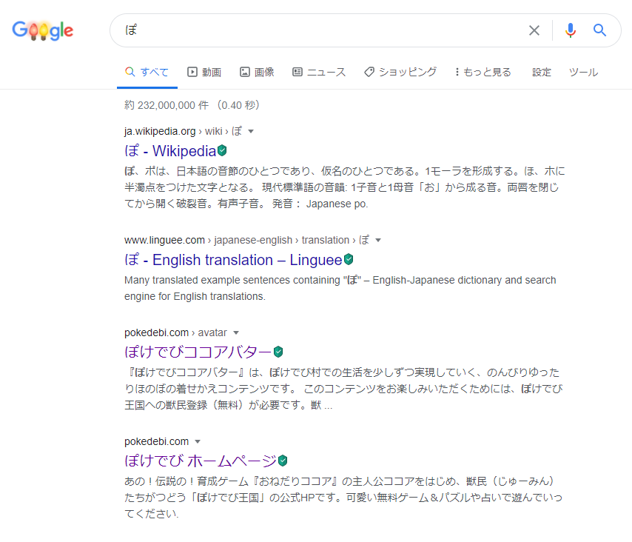The width and height of the screenshot is (632, 542).
Task: Click the magnifier icon beside すべて
Action: [x=130, y=72]
